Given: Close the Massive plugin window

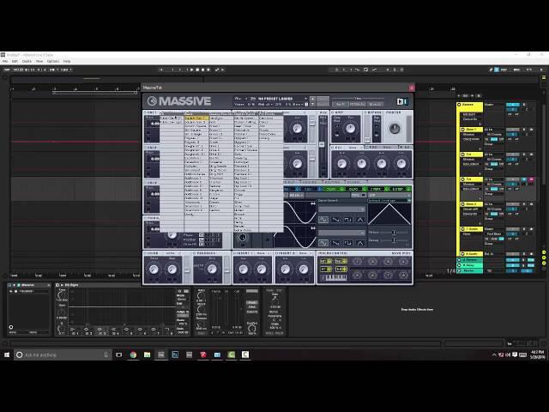Looking at the screenshot, I should [x=412, y=88].
